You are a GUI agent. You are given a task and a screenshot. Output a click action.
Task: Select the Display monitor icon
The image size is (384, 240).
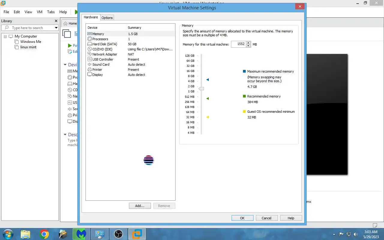(x=90, y=75)
